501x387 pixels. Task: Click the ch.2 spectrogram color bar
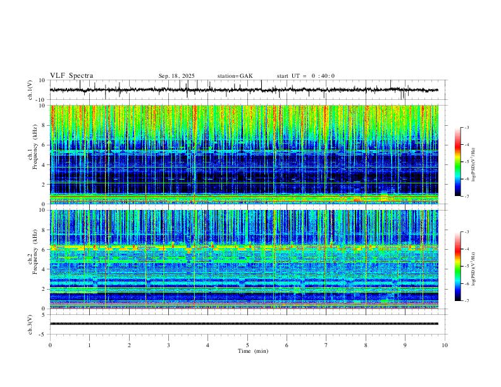pyautogui.click(x=457, y=266)
